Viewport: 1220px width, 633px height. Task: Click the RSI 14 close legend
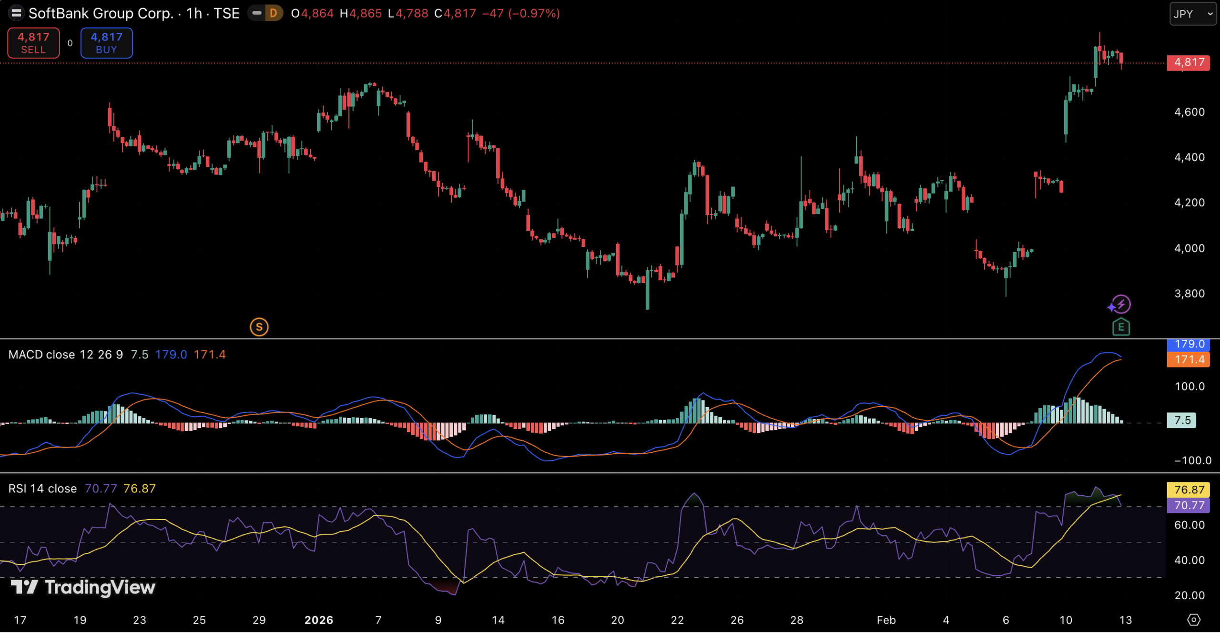tap(42, 489)
